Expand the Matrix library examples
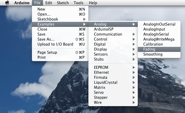The height and width of the screenshot is (113, 185). coord(113,87)
